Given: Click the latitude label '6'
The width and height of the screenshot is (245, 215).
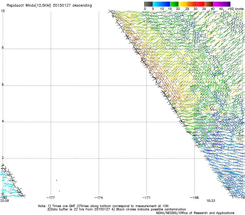Looking at the screenshot, I should [x=3, y=84].
